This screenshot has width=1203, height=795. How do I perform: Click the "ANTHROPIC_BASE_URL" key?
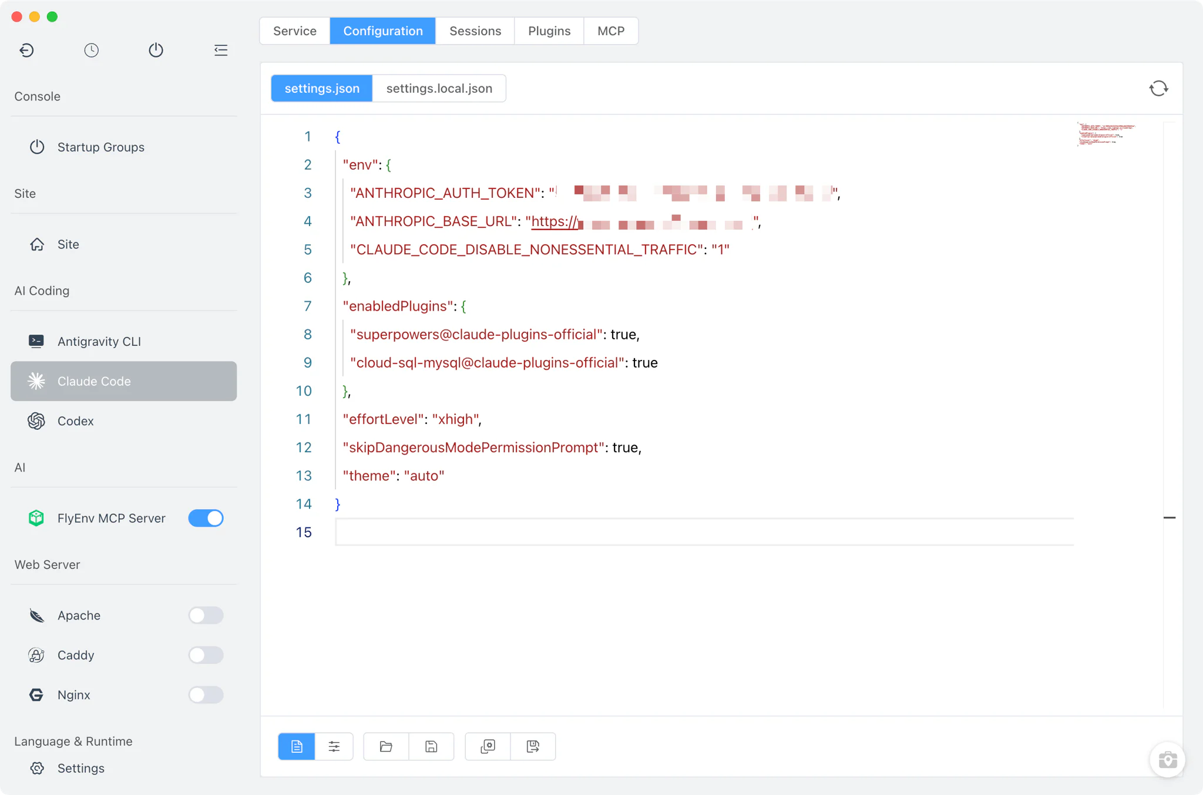(434, 221)
